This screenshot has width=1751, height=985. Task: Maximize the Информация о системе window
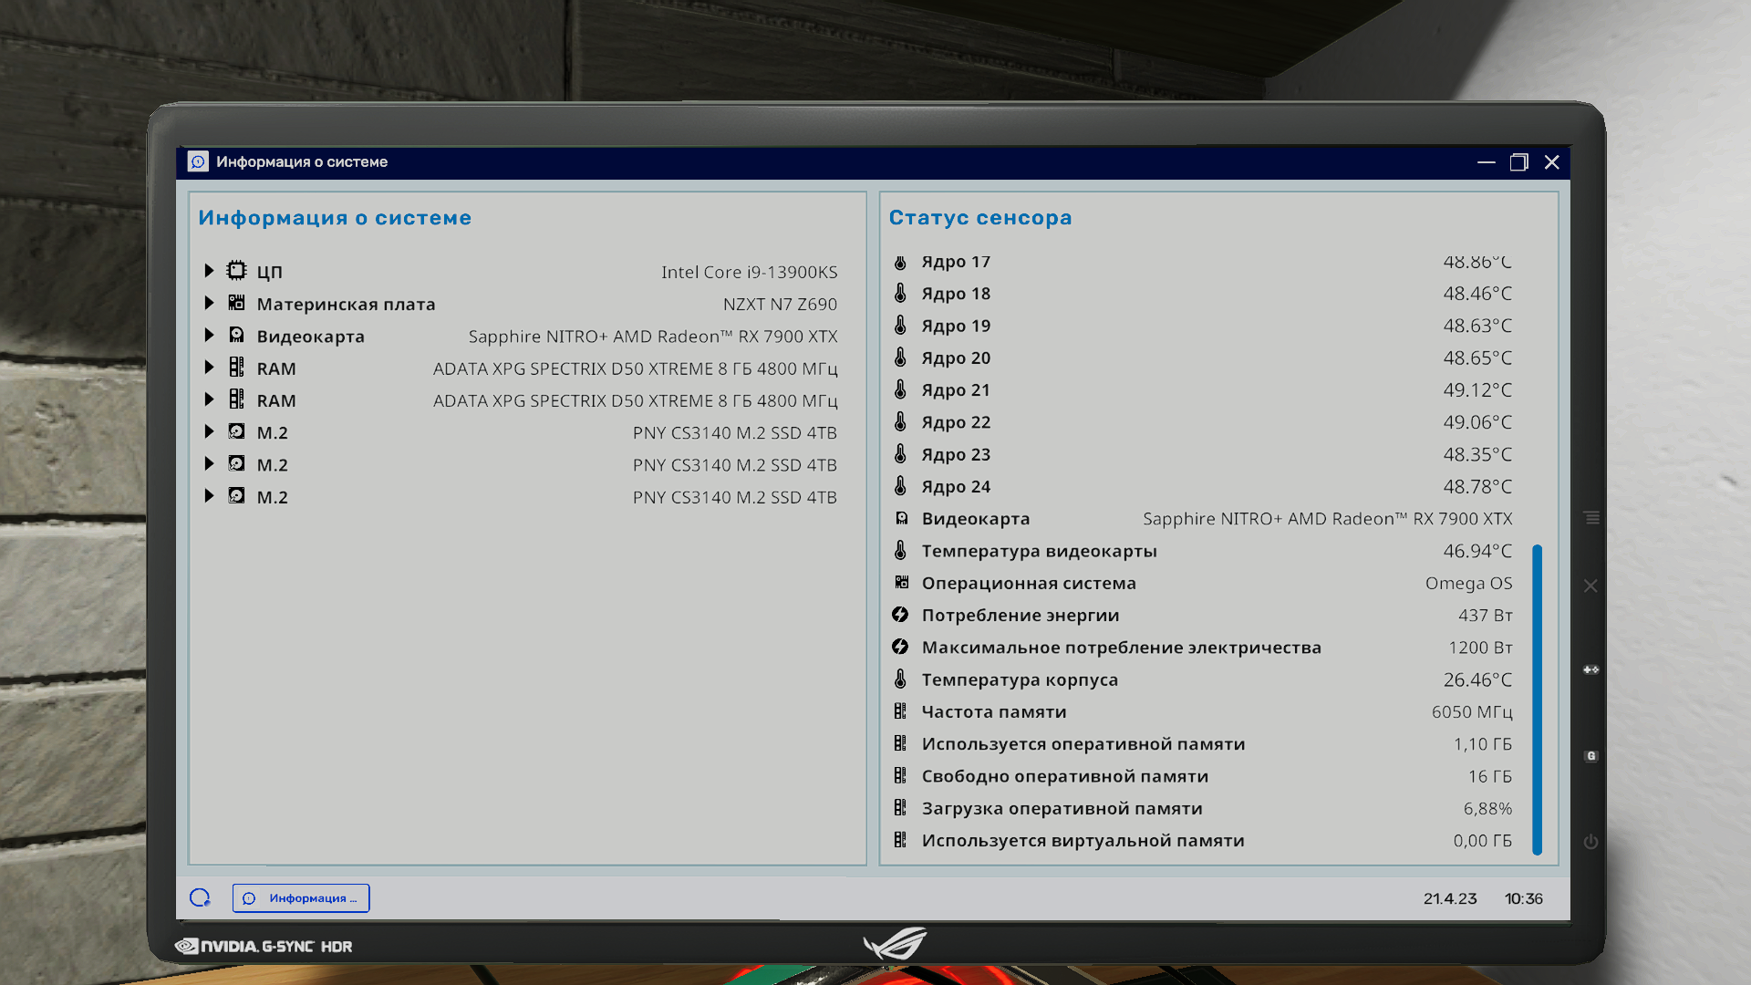point(1519,162)
